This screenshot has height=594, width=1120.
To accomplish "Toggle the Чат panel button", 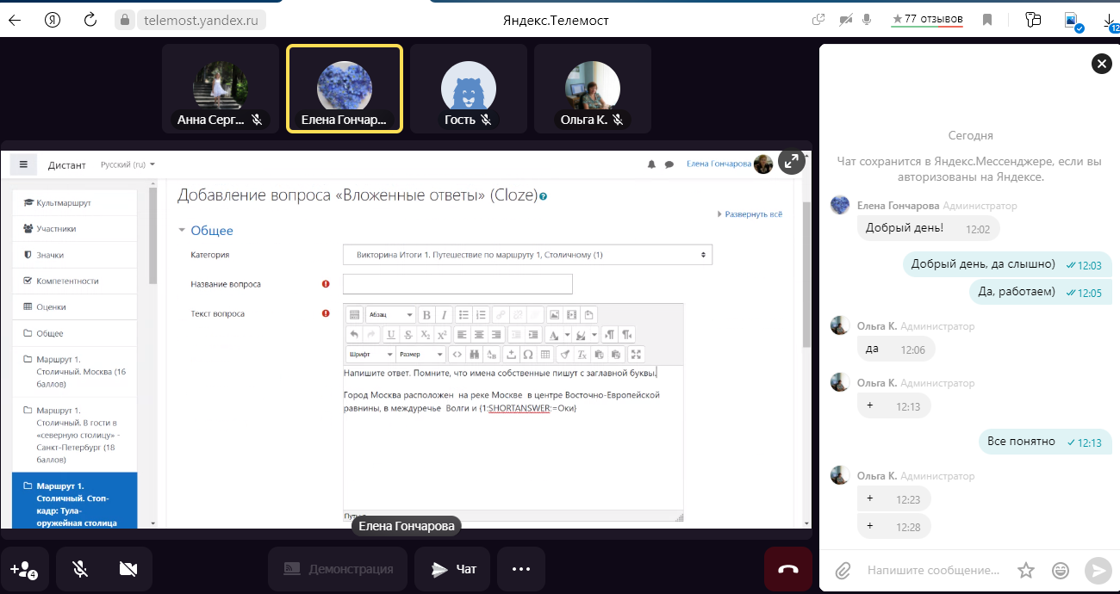I will tap(453, 569).
